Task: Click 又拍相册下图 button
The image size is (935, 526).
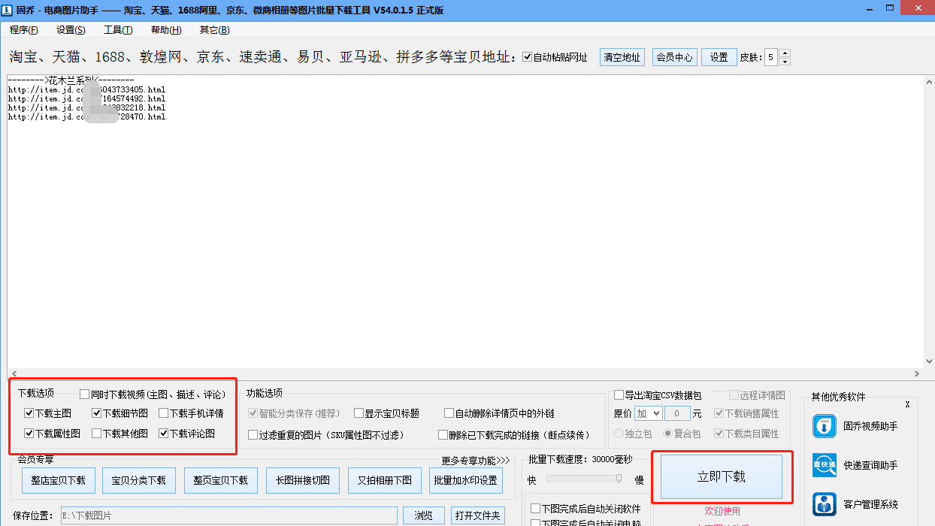Action: point(385,480)
